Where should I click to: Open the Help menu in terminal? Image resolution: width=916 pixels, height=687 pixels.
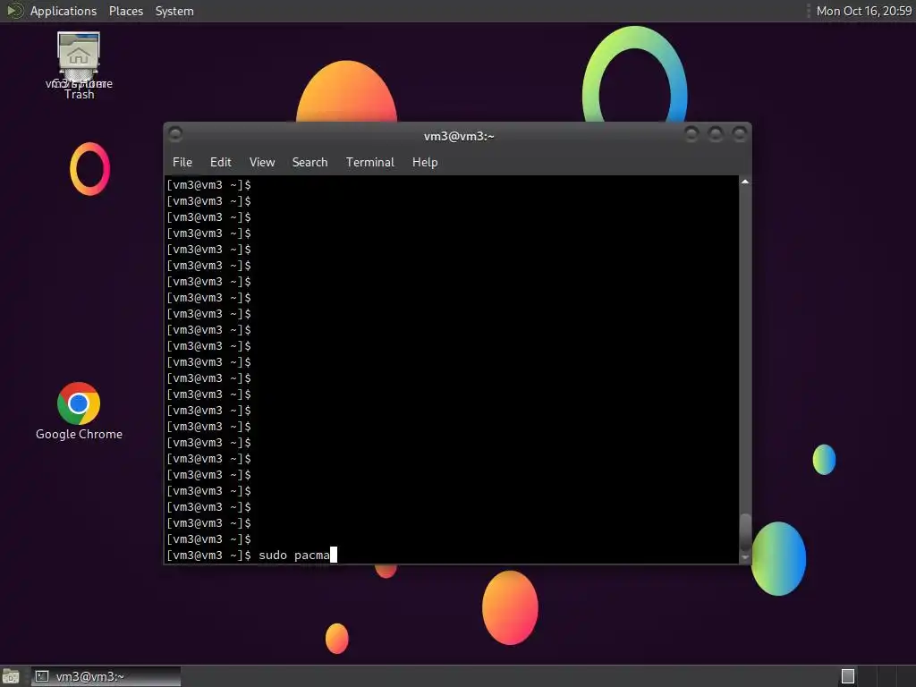pyautogui.click(x=425, y=163)
